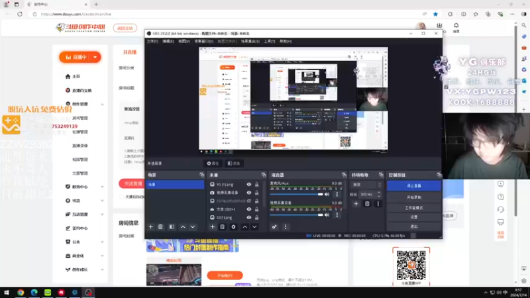The width and height of the screenshot is (530, 298).
Task: Pop out the 控制按钮 dock panel
Action: pyautogui.click(x=439, y=175)
